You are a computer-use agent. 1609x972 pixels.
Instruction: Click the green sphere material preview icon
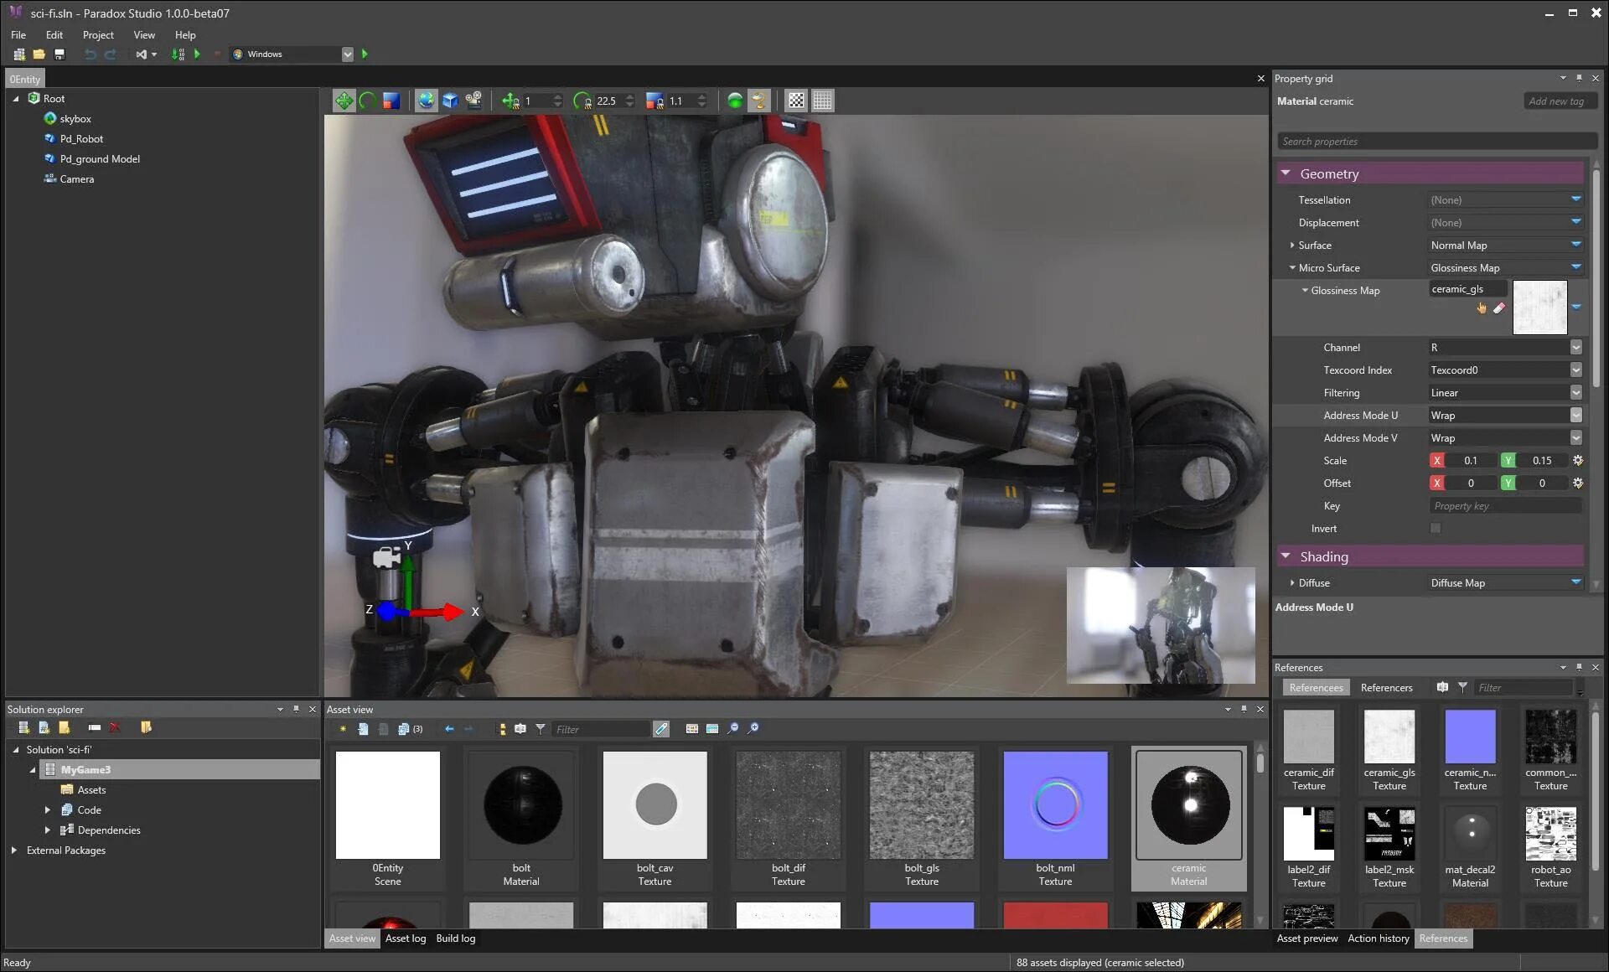[735, 101]
